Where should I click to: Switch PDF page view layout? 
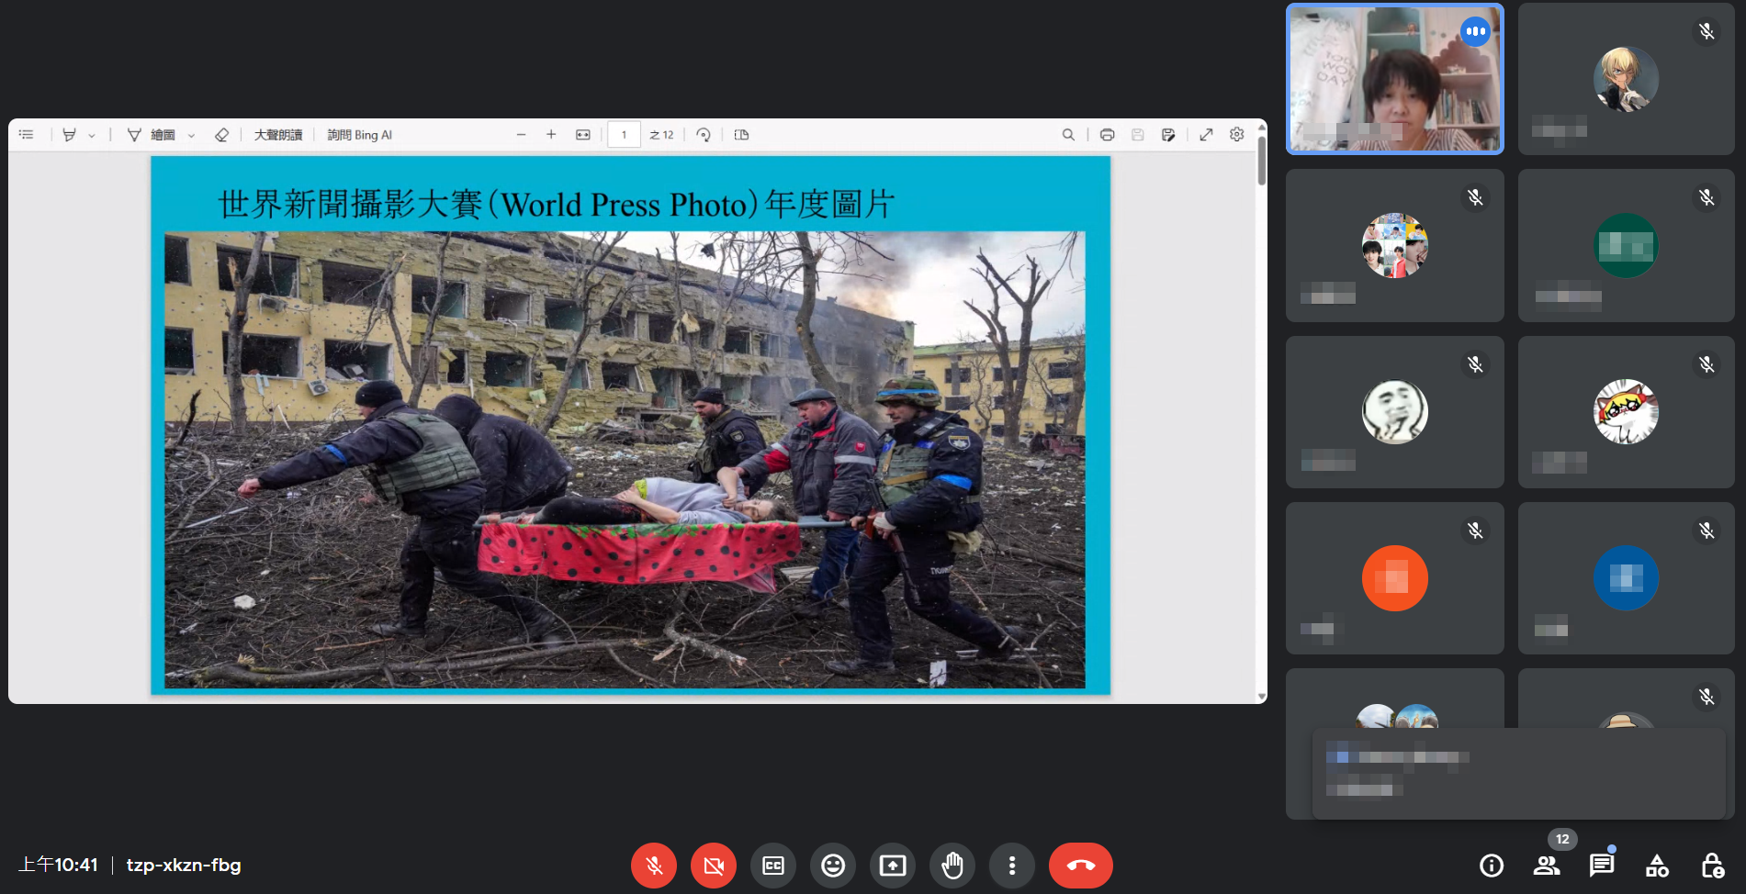(x=742, y=135)
